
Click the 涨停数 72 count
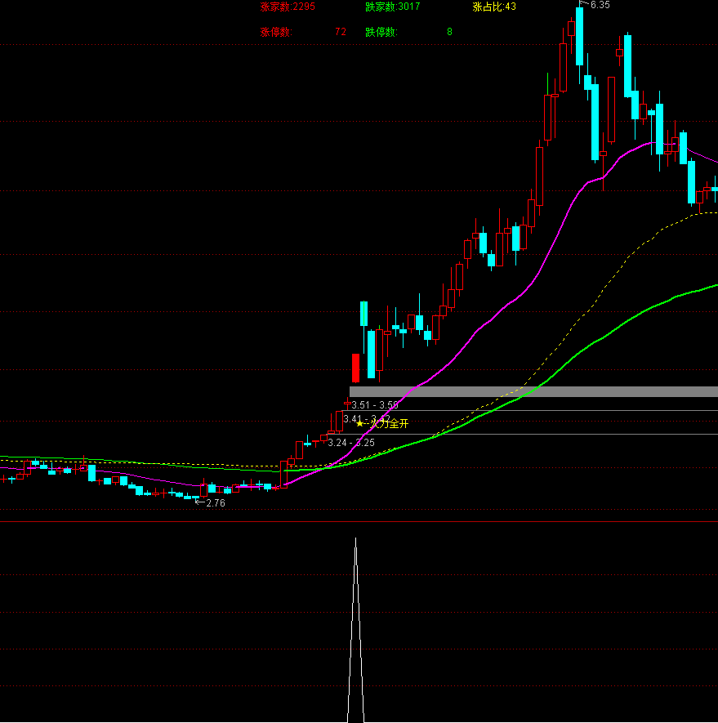[302, 32]
